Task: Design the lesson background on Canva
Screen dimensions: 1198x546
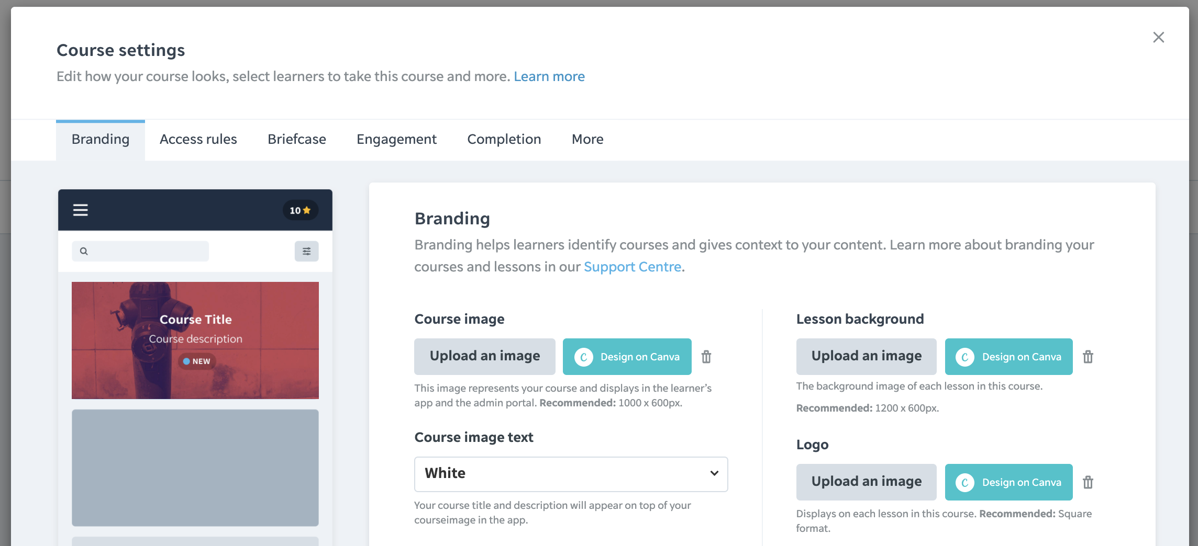Action: (x=1009, y=357)
